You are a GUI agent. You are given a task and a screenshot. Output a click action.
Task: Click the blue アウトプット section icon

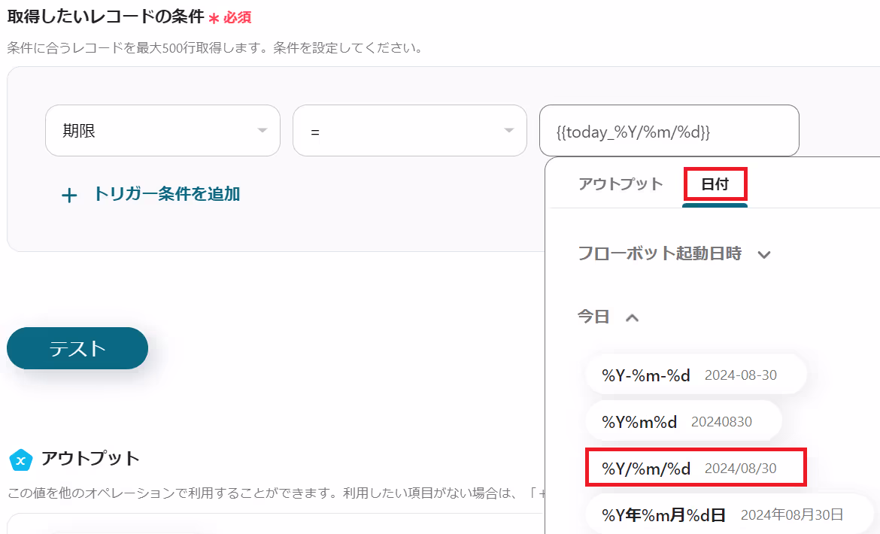(21, 460)
